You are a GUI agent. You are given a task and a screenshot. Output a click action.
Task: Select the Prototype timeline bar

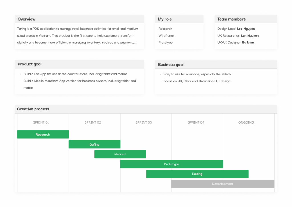tap(171, 164)
